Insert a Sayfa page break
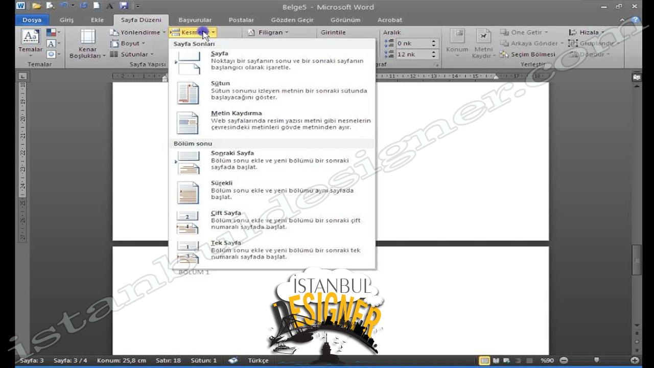654x368 pixels. 272,62
